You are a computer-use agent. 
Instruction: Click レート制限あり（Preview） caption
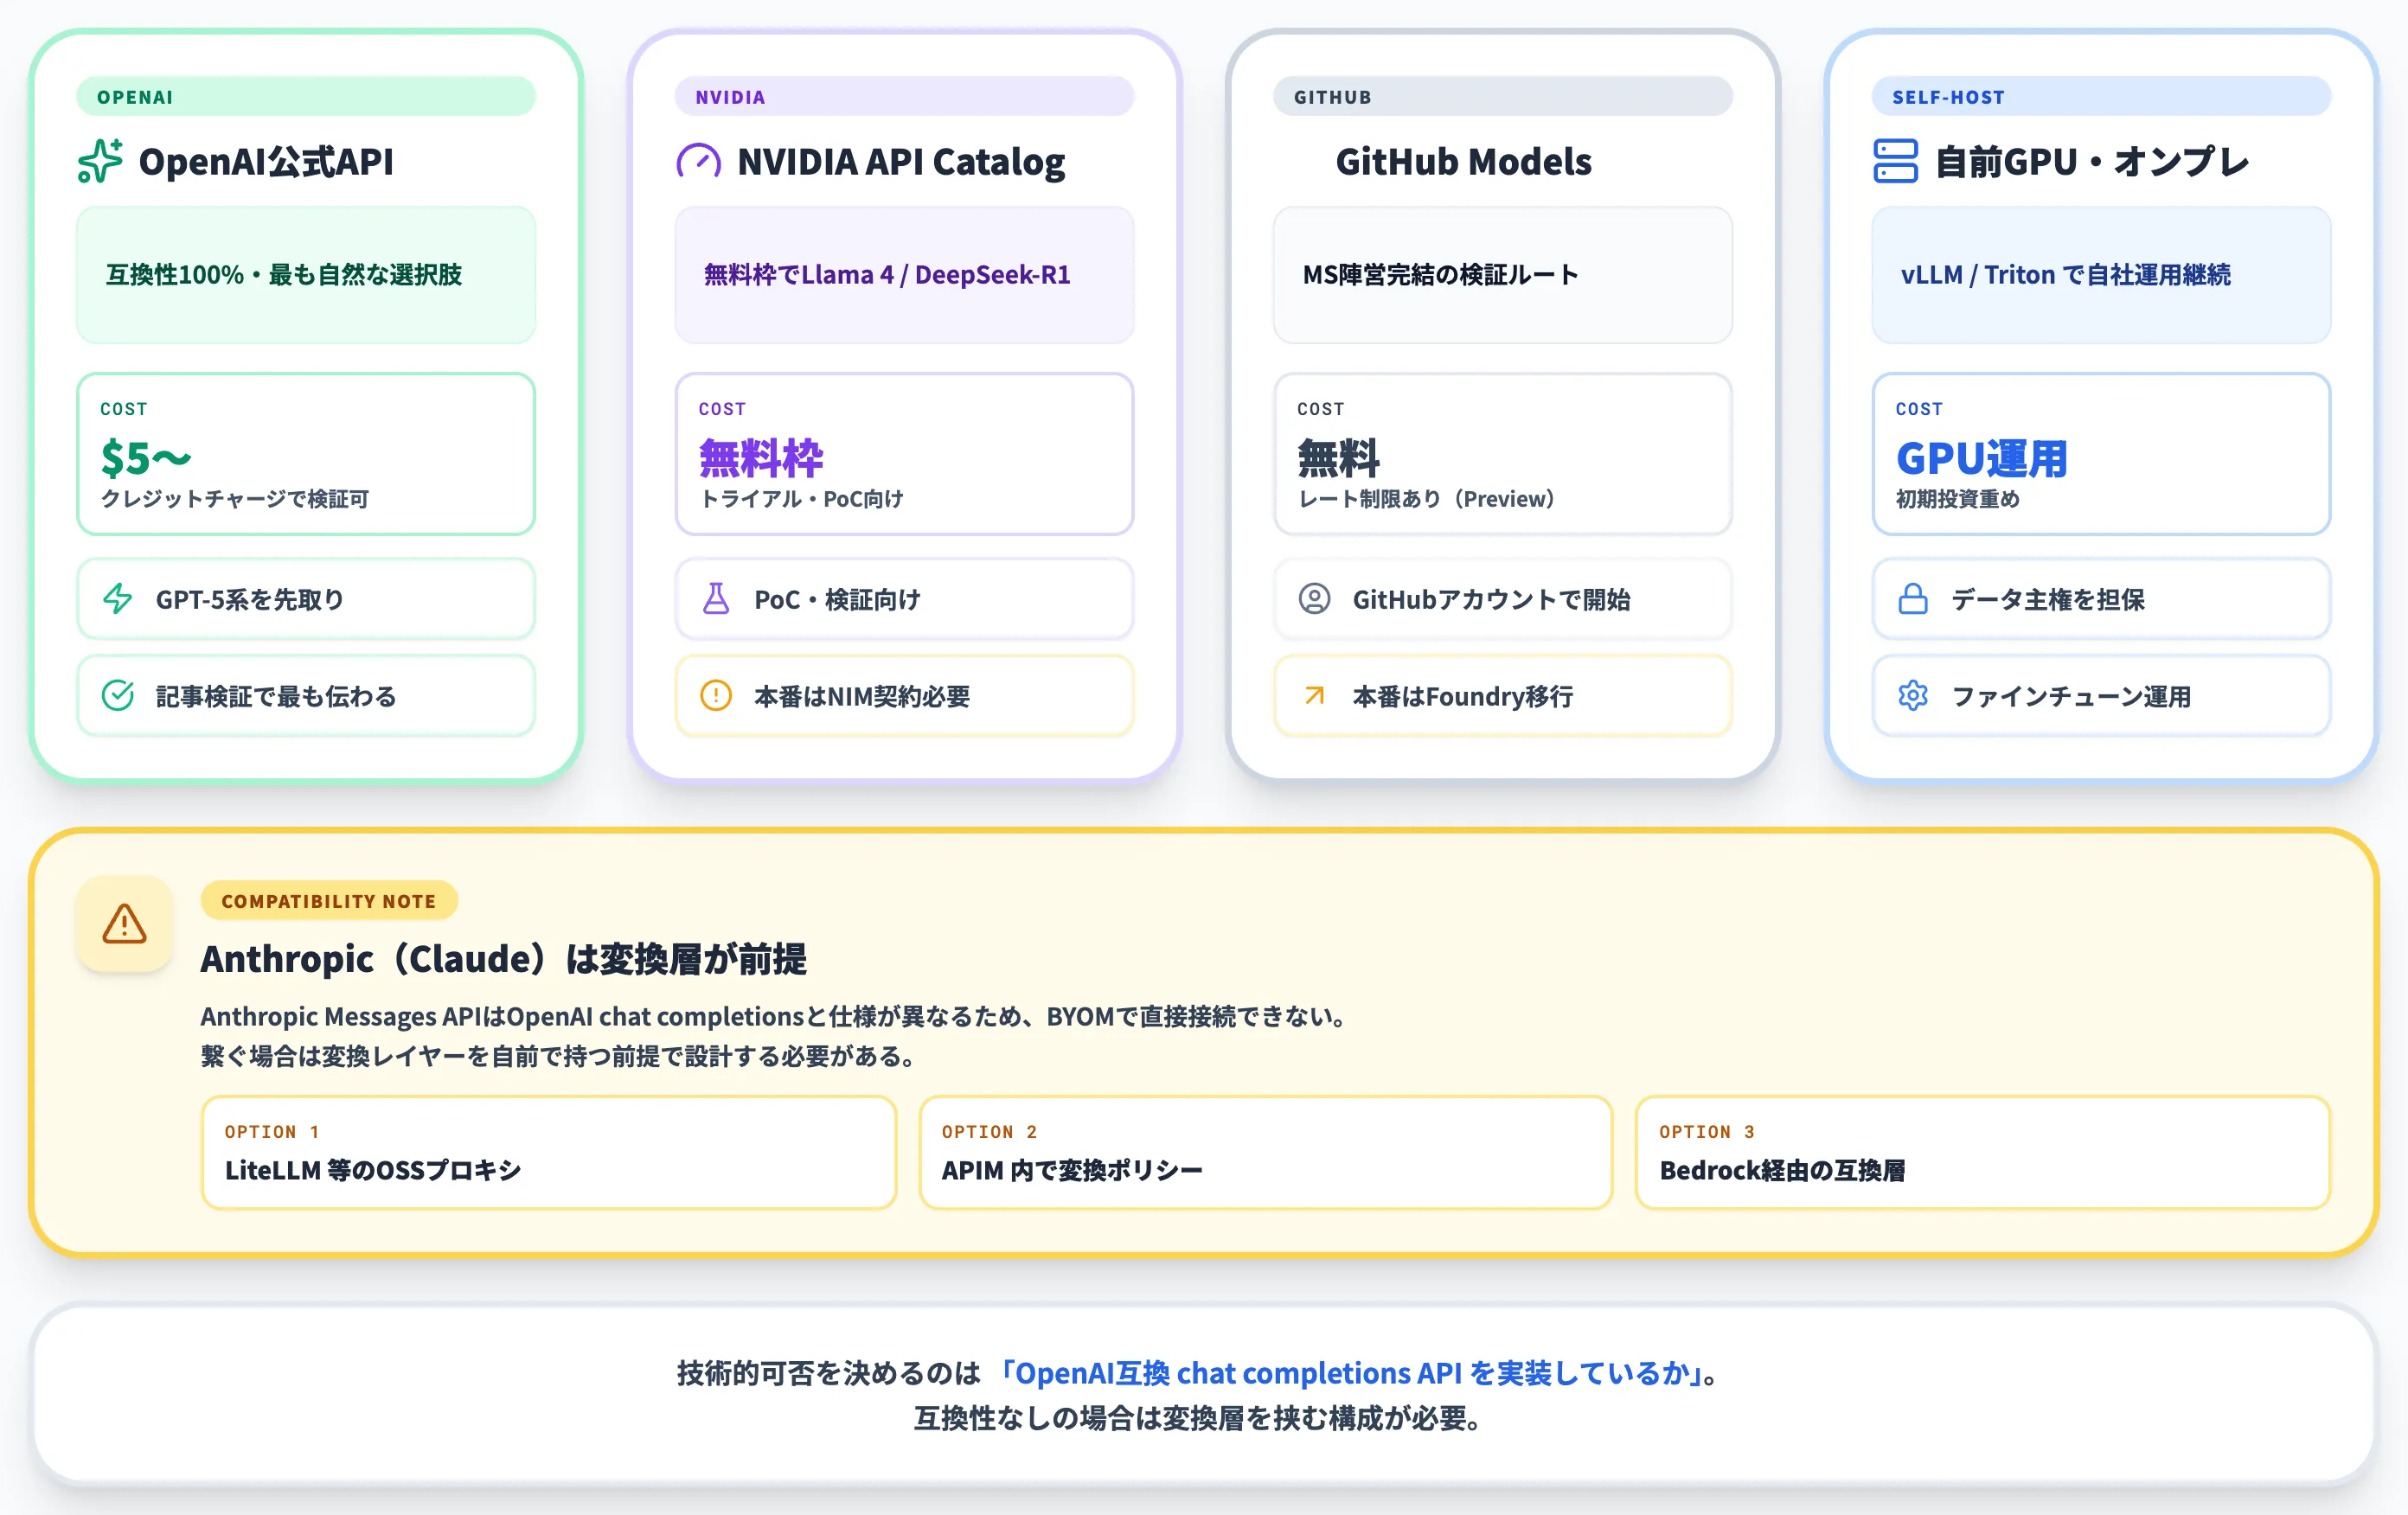pos(1428,498)
